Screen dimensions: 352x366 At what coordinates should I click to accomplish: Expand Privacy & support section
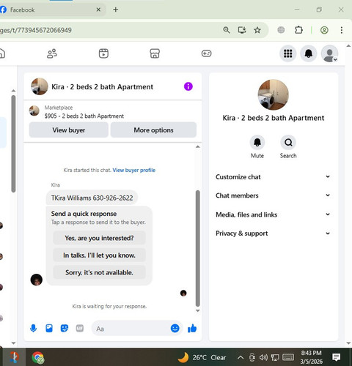273,234
